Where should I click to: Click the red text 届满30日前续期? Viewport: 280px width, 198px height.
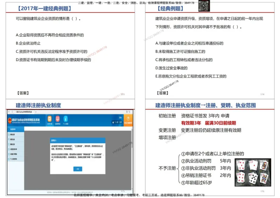pos(220,123)
